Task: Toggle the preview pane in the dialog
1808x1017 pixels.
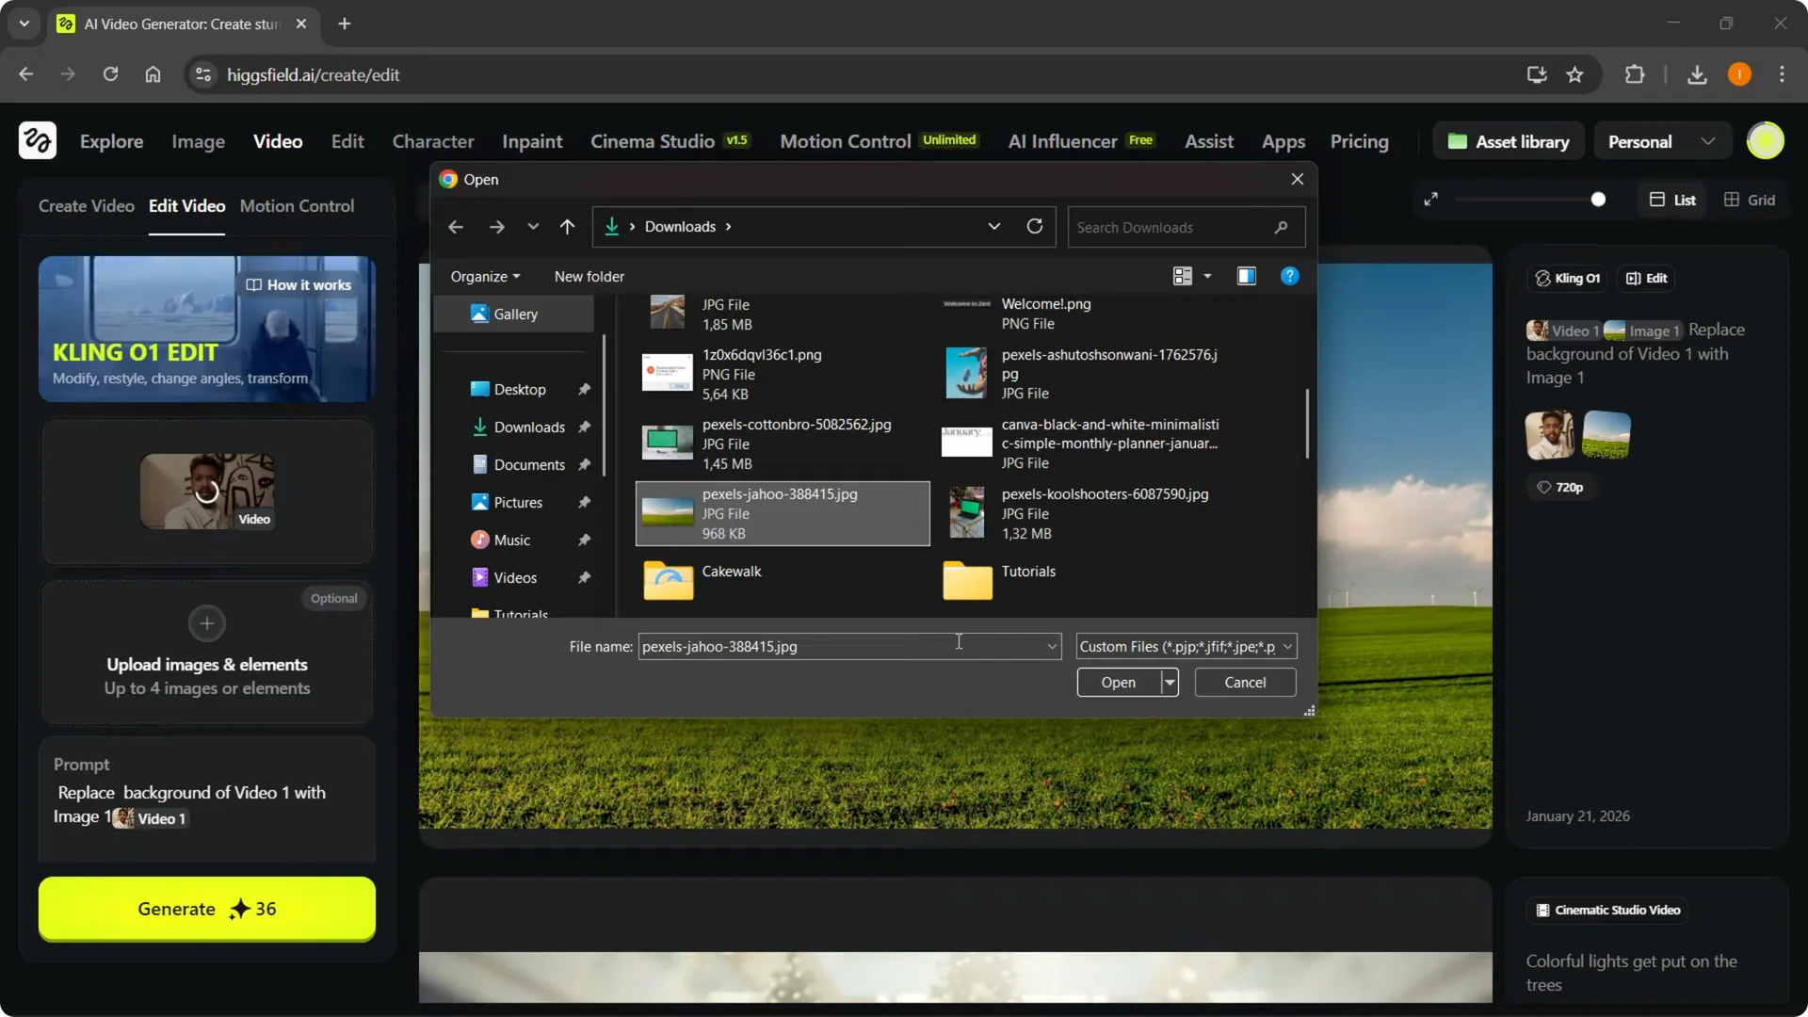Action: (x=1246, y=276)
